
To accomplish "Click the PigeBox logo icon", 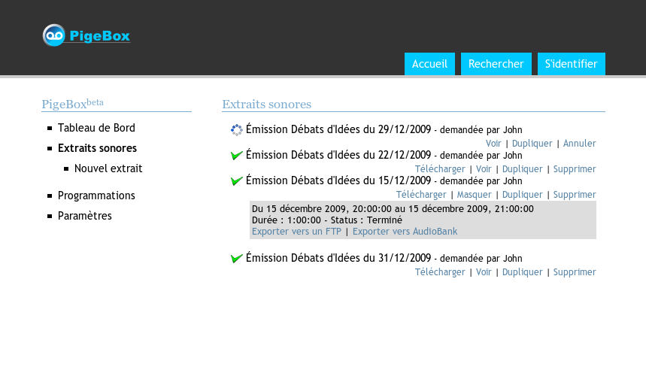I will pyautogui.click(x=54, y=35).
